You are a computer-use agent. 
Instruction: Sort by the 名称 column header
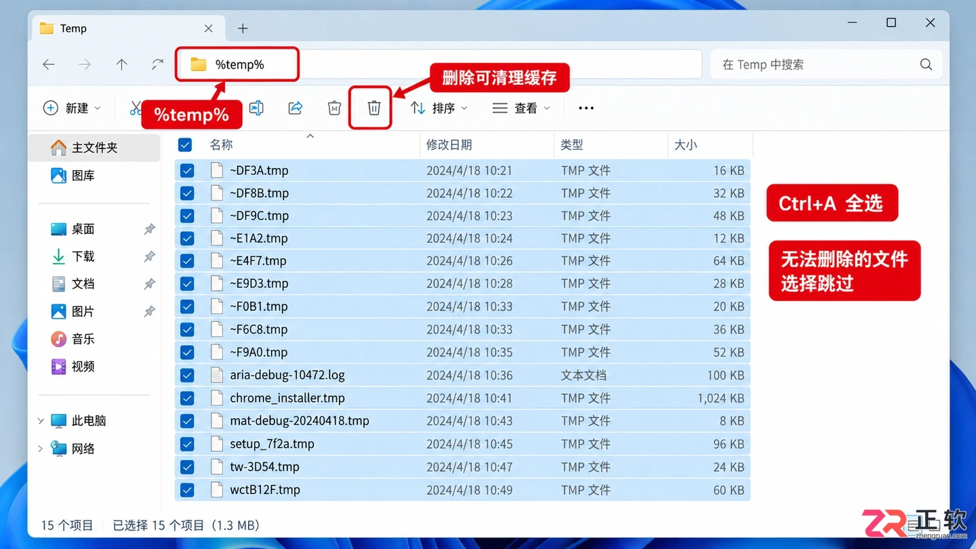point(221,144)
